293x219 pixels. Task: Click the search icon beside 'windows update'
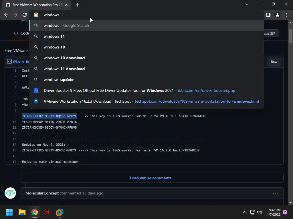36,80
